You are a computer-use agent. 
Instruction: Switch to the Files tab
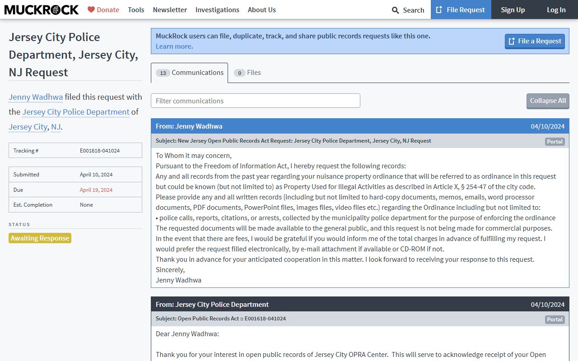point(247,73)
